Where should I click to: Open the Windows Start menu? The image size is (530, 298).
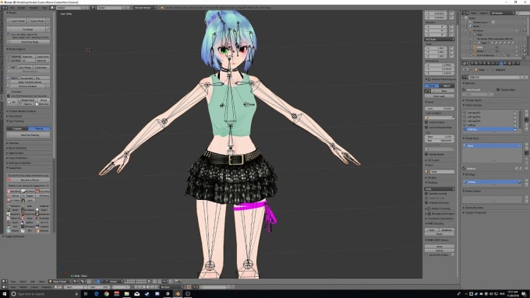click(x=5, y=294)
